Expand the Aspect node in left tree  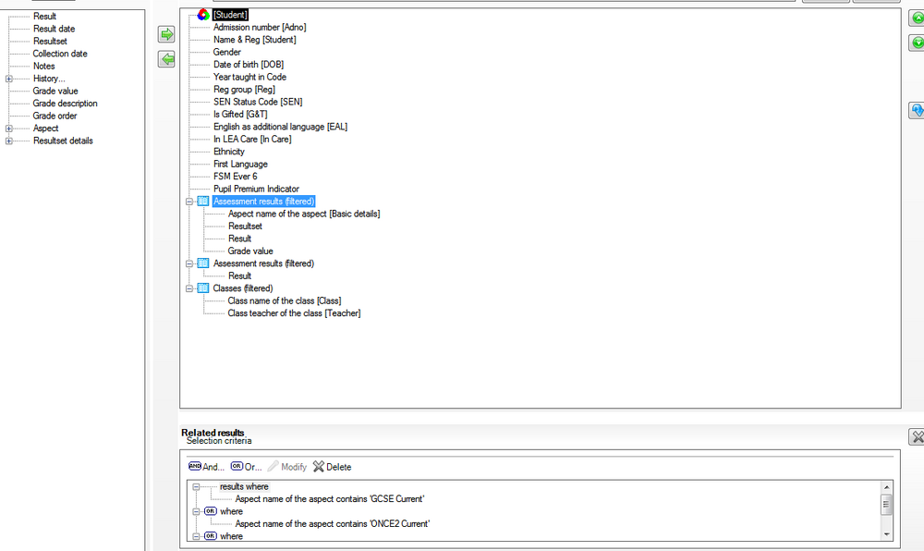click(9, 129)
